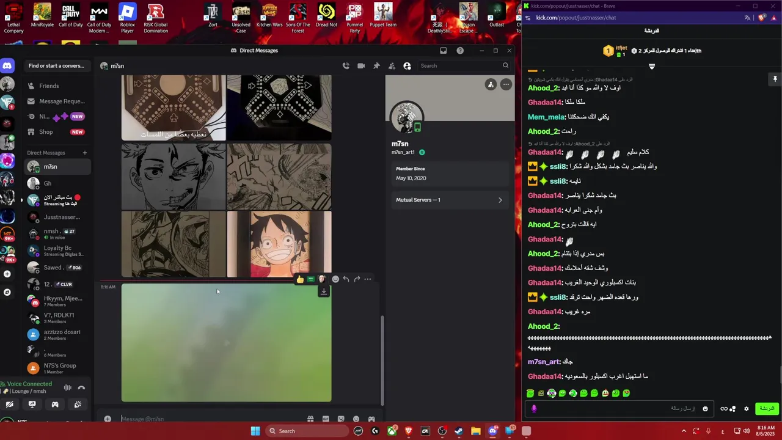Open the Friends page
The image size is (782, 440).
(57, 86)
